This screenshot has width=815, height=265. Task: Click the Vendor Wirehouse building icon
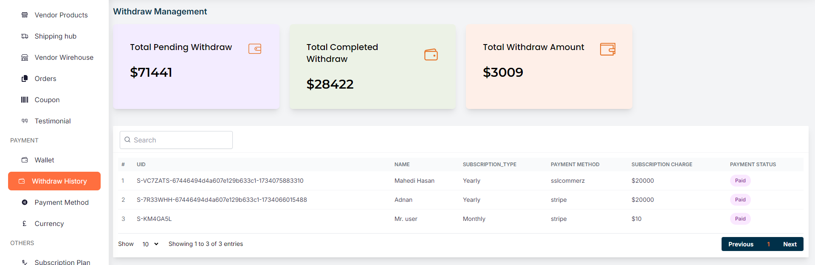25,57
